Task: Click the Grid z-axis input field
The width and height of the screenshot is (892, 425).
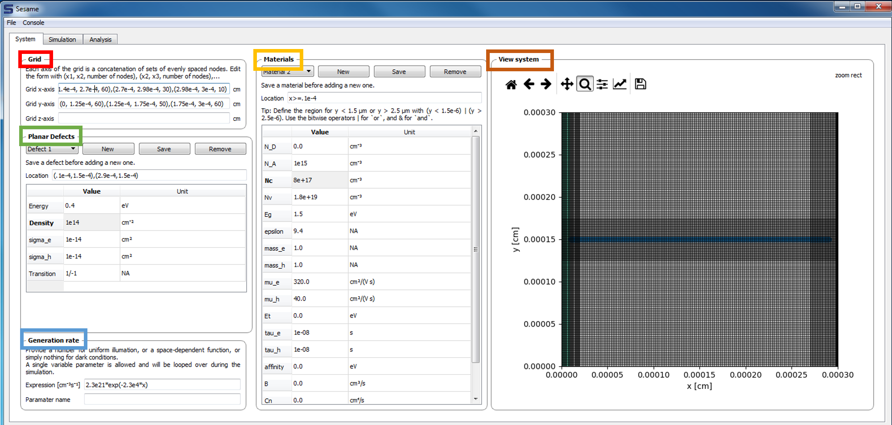Action: pos(144,119)
